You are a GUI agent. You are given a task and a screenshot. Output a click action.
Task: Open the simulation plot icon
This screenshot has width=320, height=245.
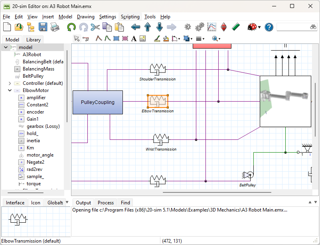211,27
